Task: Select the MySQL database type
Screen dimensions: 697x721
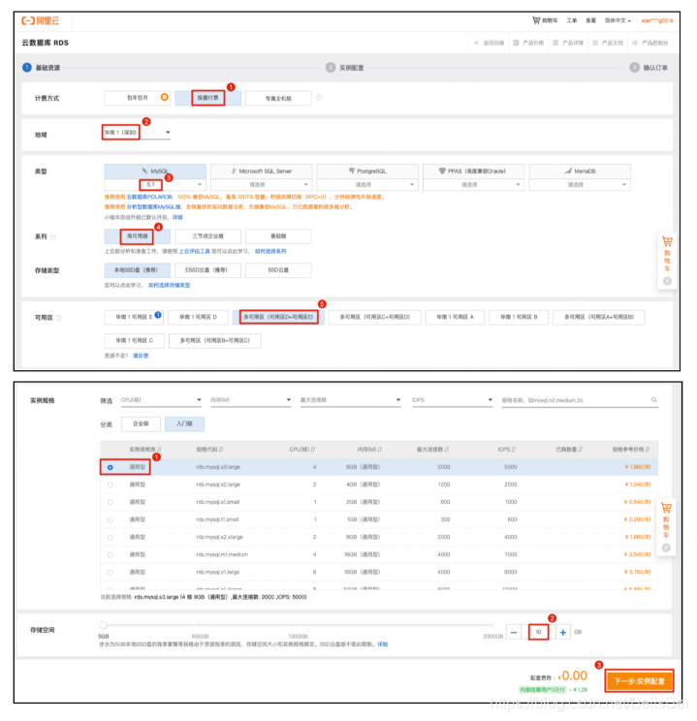Action: [155, 172]
